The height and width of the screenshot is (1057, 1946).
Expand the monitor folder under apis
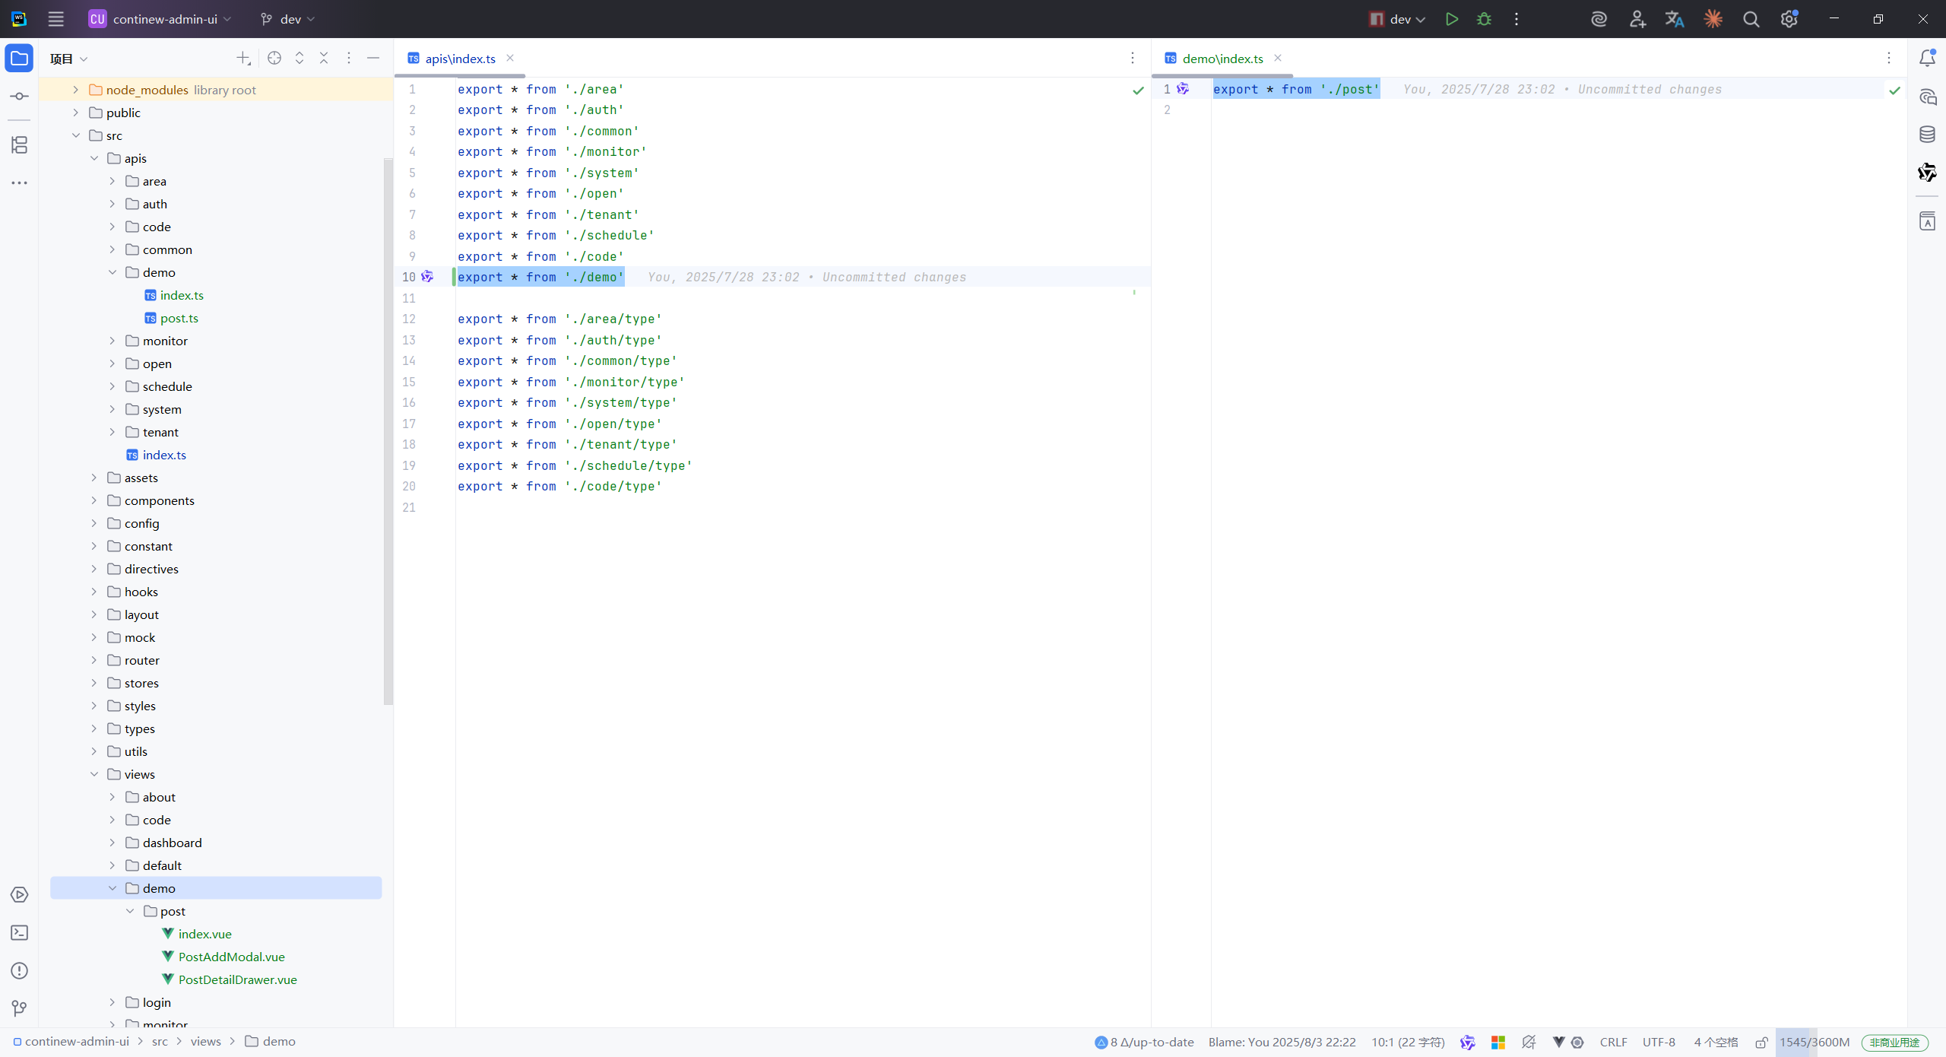coord(112,341)
